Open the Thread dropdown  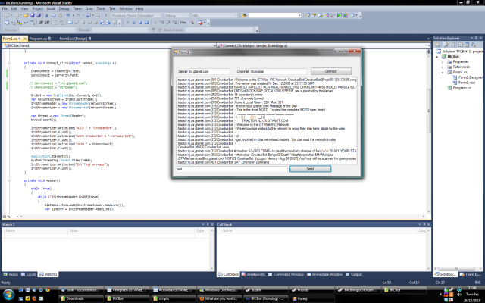120,30
